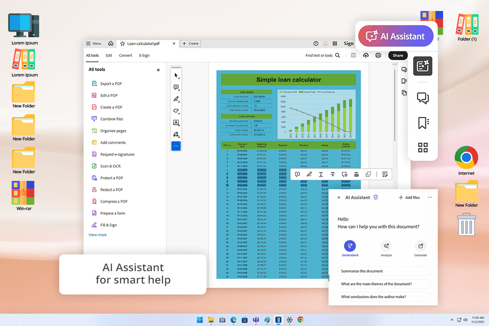Go to the Home icon in tab bar
This screenshot has height=326, width=489.
point(111,43)
